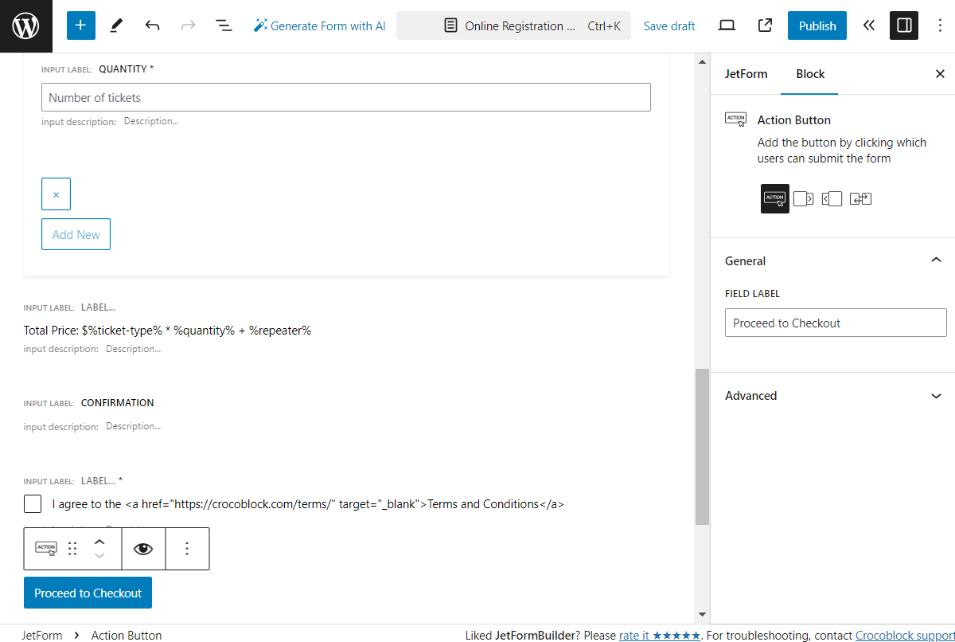Click the Total Price calculated field text
Screen dimensions: 955x642
coord(167,330)
